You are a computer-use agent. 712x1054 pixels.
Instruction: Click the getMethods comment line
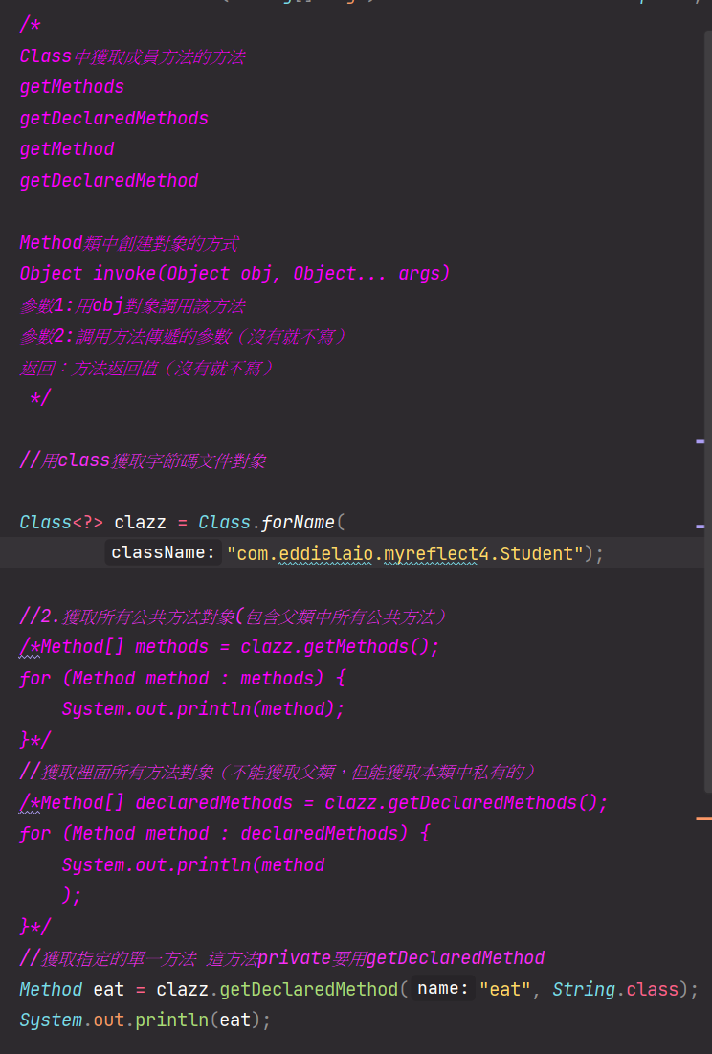click(x=72, y=87)
